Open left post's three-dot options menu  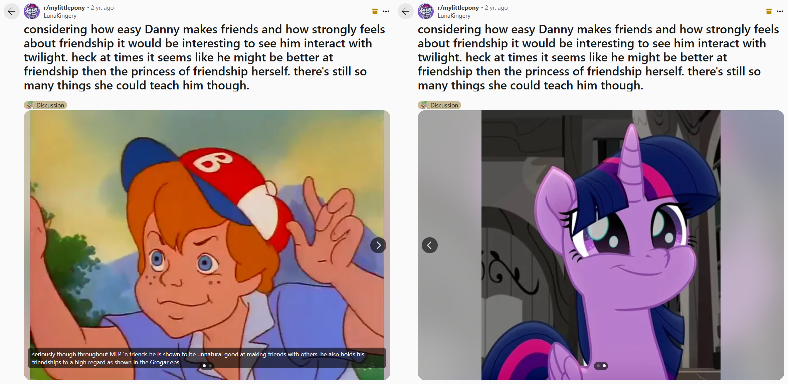(x=386, y=11)
